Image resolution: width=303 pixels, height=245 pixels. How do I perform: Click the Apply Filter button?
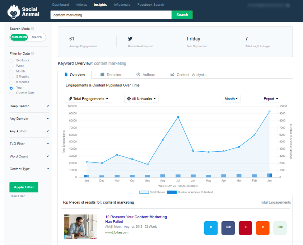pyautogui.click(x=24, y=187)
